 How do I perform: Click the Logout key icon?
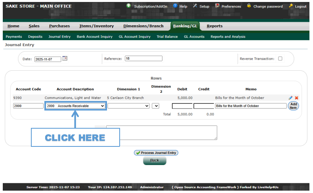coord(291,6)
